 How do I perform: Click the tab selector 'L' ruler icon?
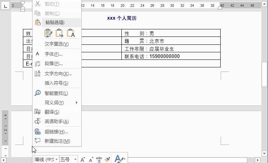6,6
